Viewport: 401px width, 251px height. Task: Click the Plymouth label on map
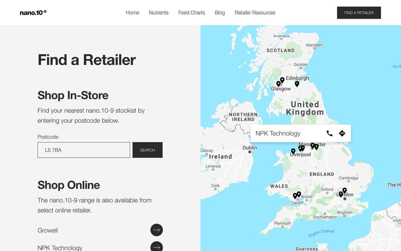point(283,223)
